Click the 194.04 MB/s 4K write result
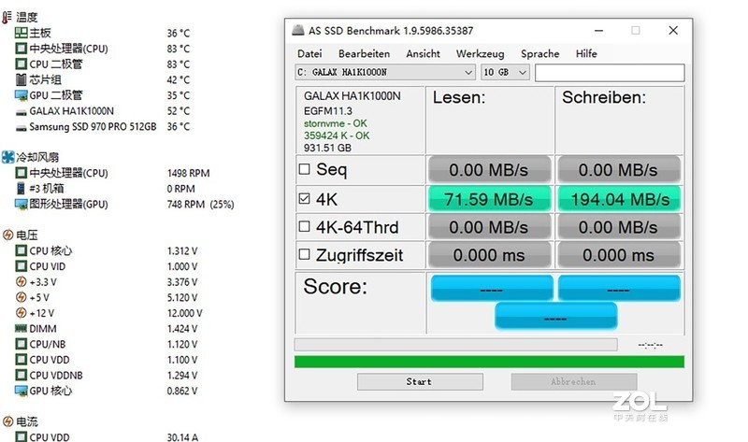The image size is (748, 442). 619,199
